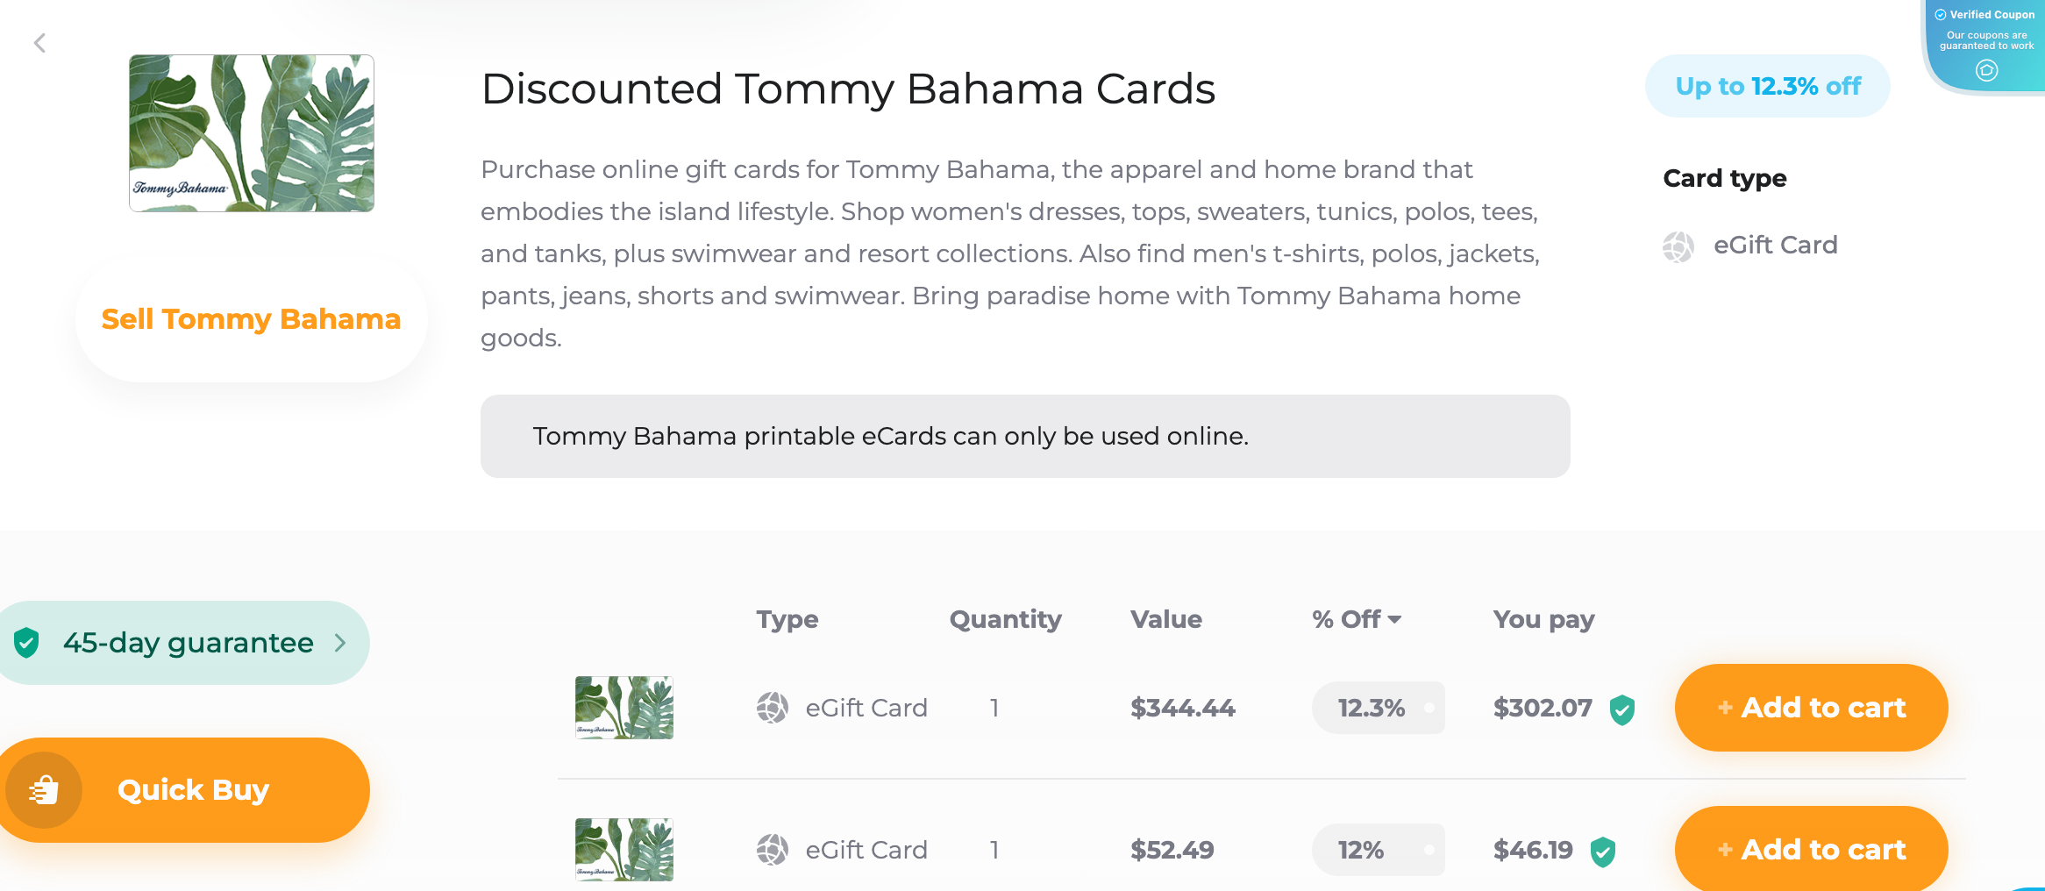Switch to Sell Tommy Bahama
Image resolution: width=2045 pixels, height=891 pixels.
point(250,319)
